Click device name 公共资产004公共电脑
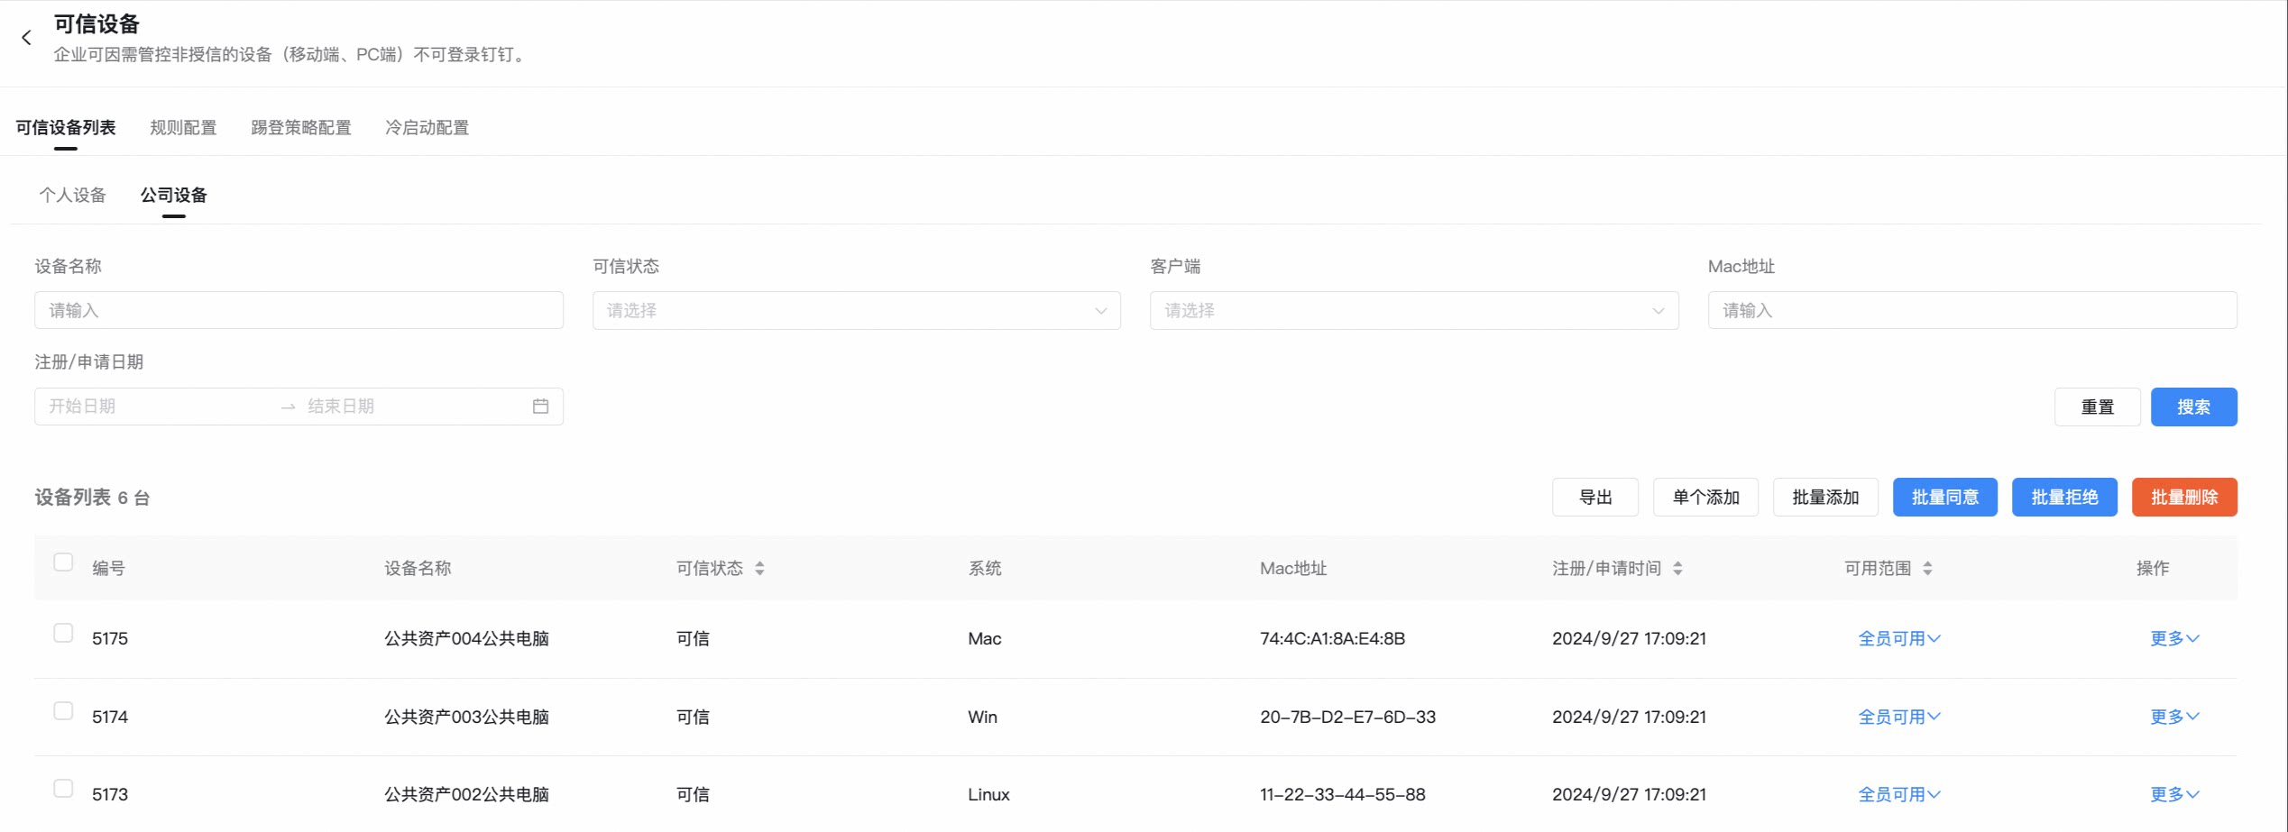 tap(466, 638)
